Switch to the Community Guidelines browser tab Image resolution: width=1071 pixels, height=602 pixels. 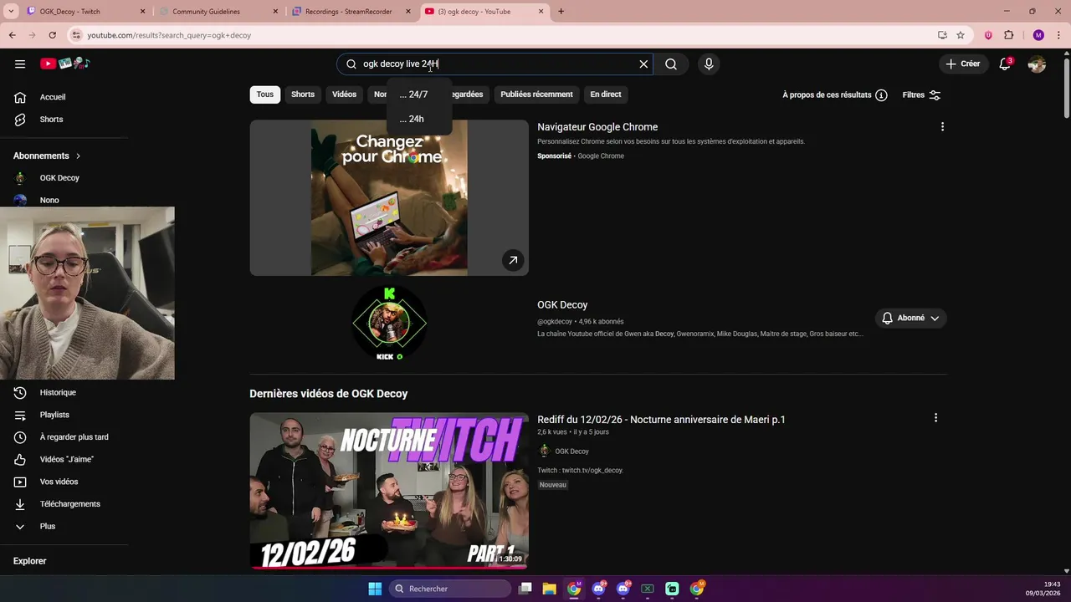point(218,12)
